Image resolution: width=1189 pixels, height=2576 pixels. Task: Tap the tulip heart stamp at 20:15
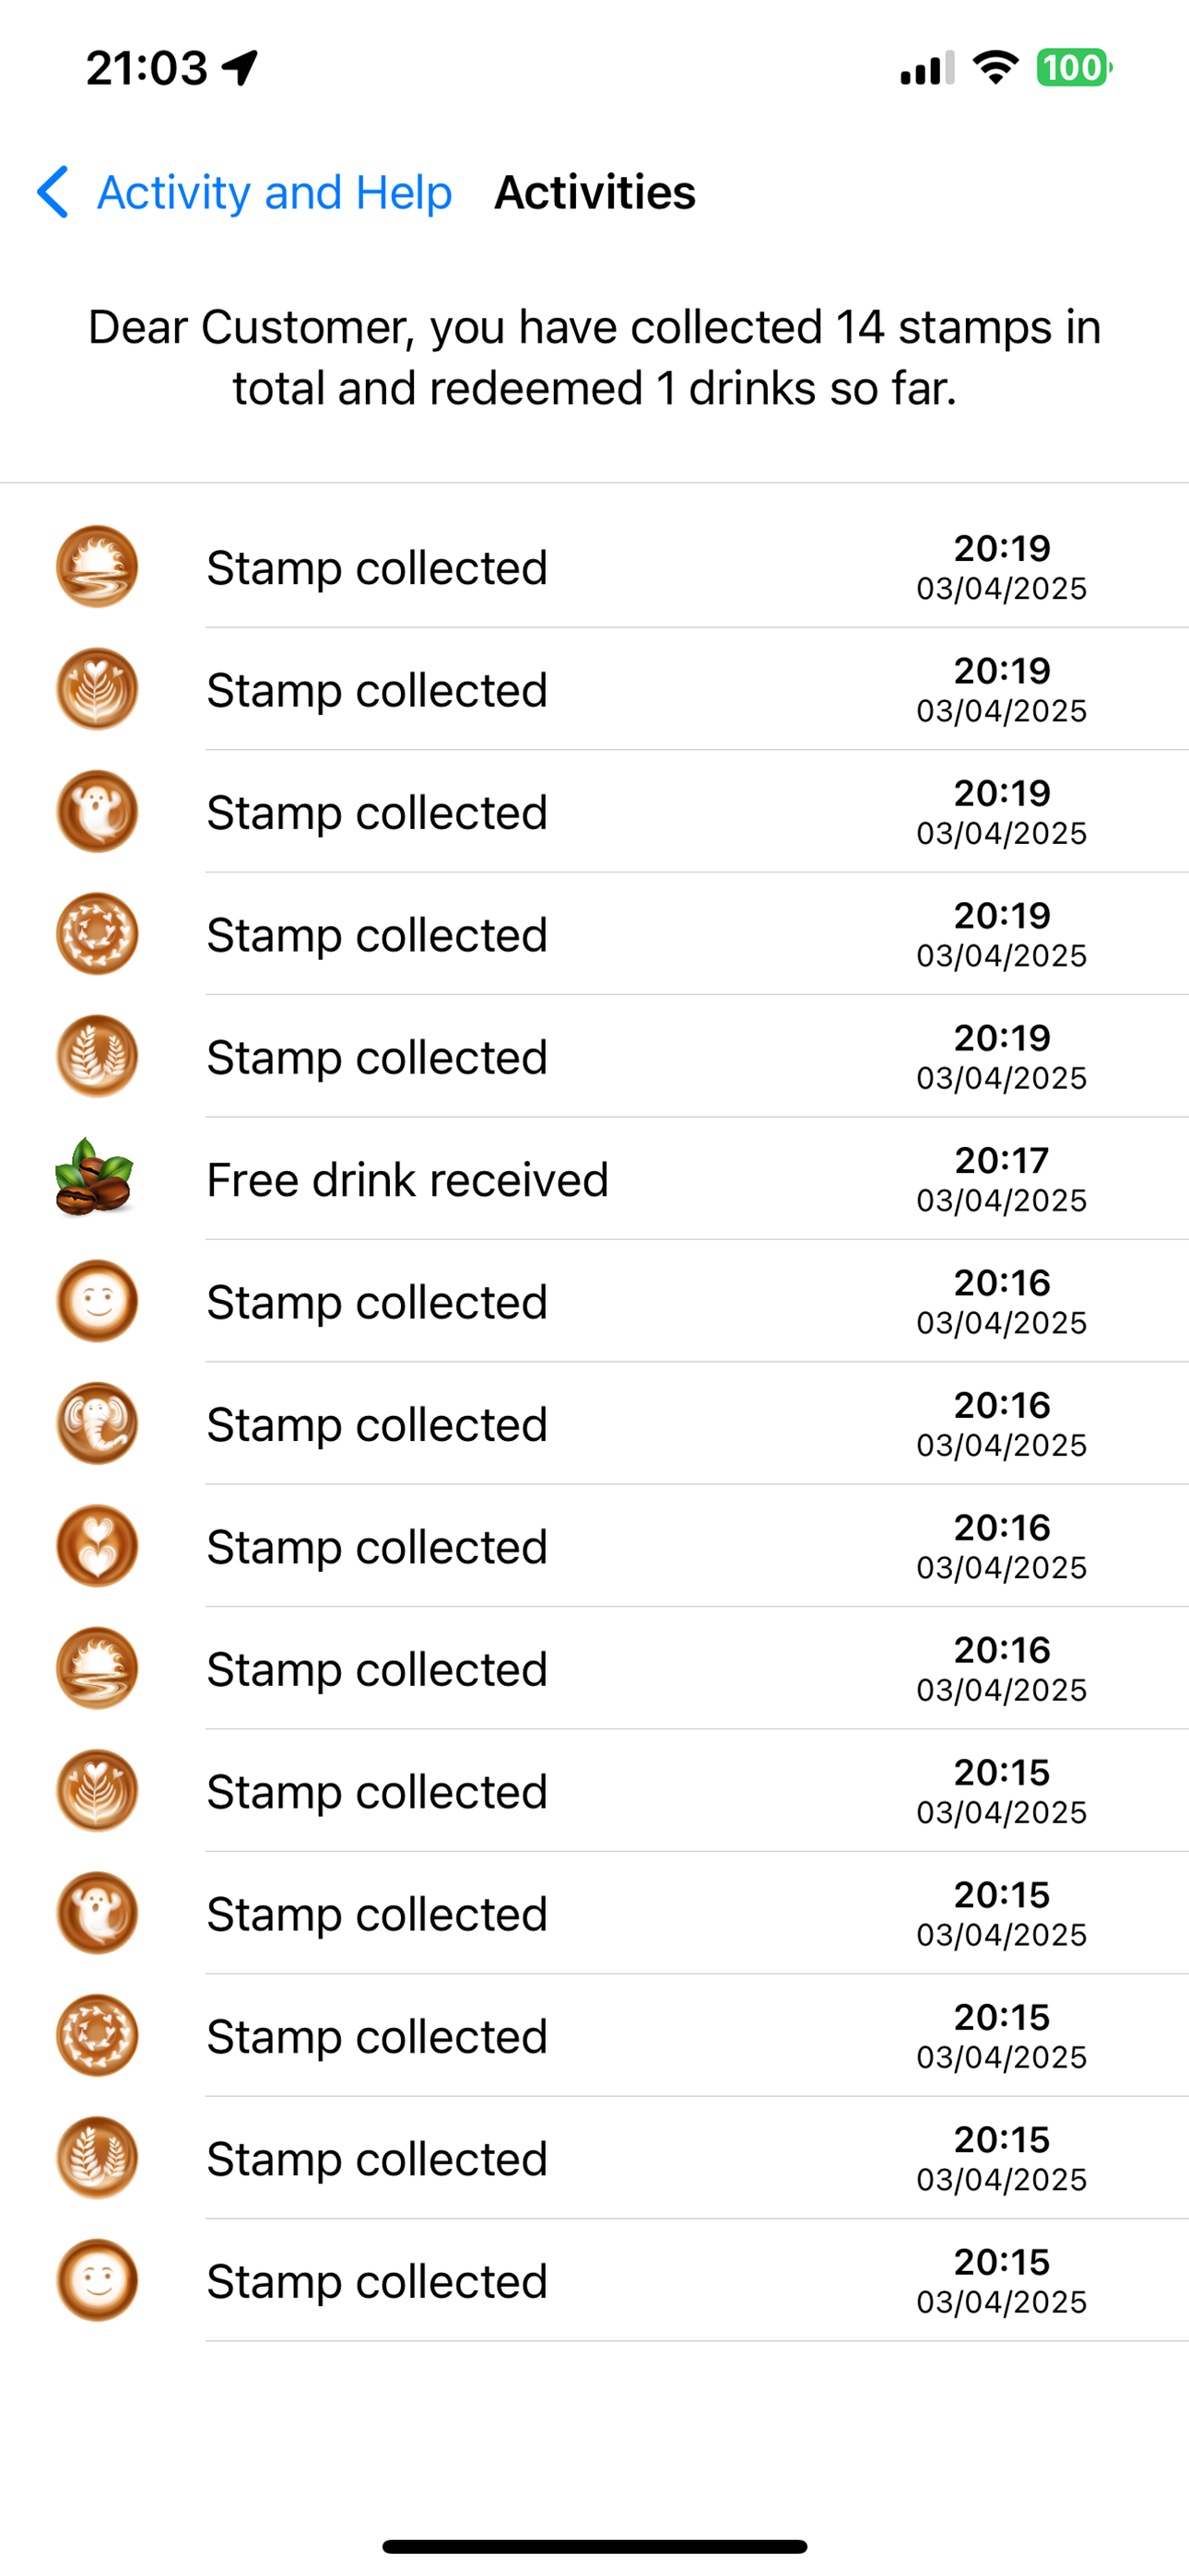[97, 1790]
